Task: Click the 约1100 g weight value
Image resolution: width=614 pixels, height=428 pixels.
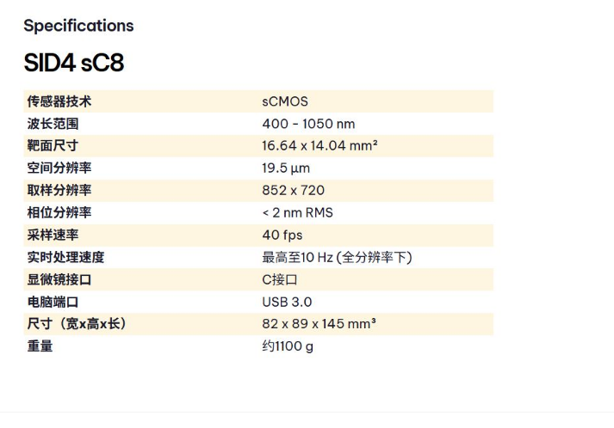Action: coord(288,346)
